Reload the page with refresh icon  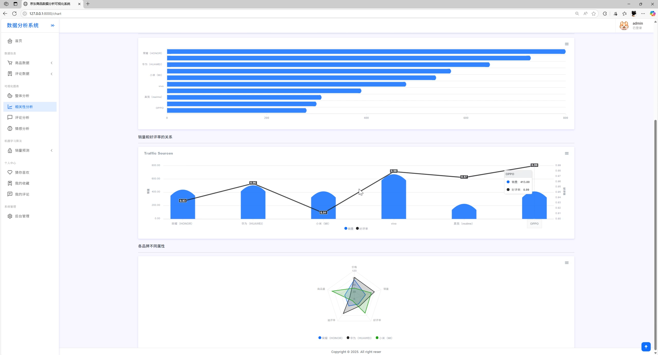coord(14,14)
